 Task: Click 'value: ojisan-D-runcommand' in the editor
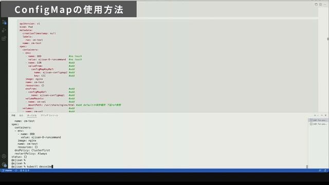[x=47, y=60]
